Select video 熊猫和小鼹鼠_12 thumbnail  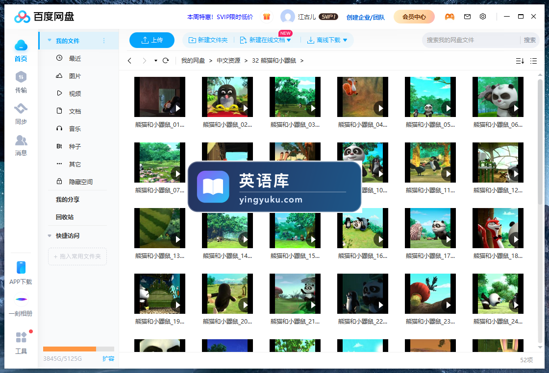point(498,163)
